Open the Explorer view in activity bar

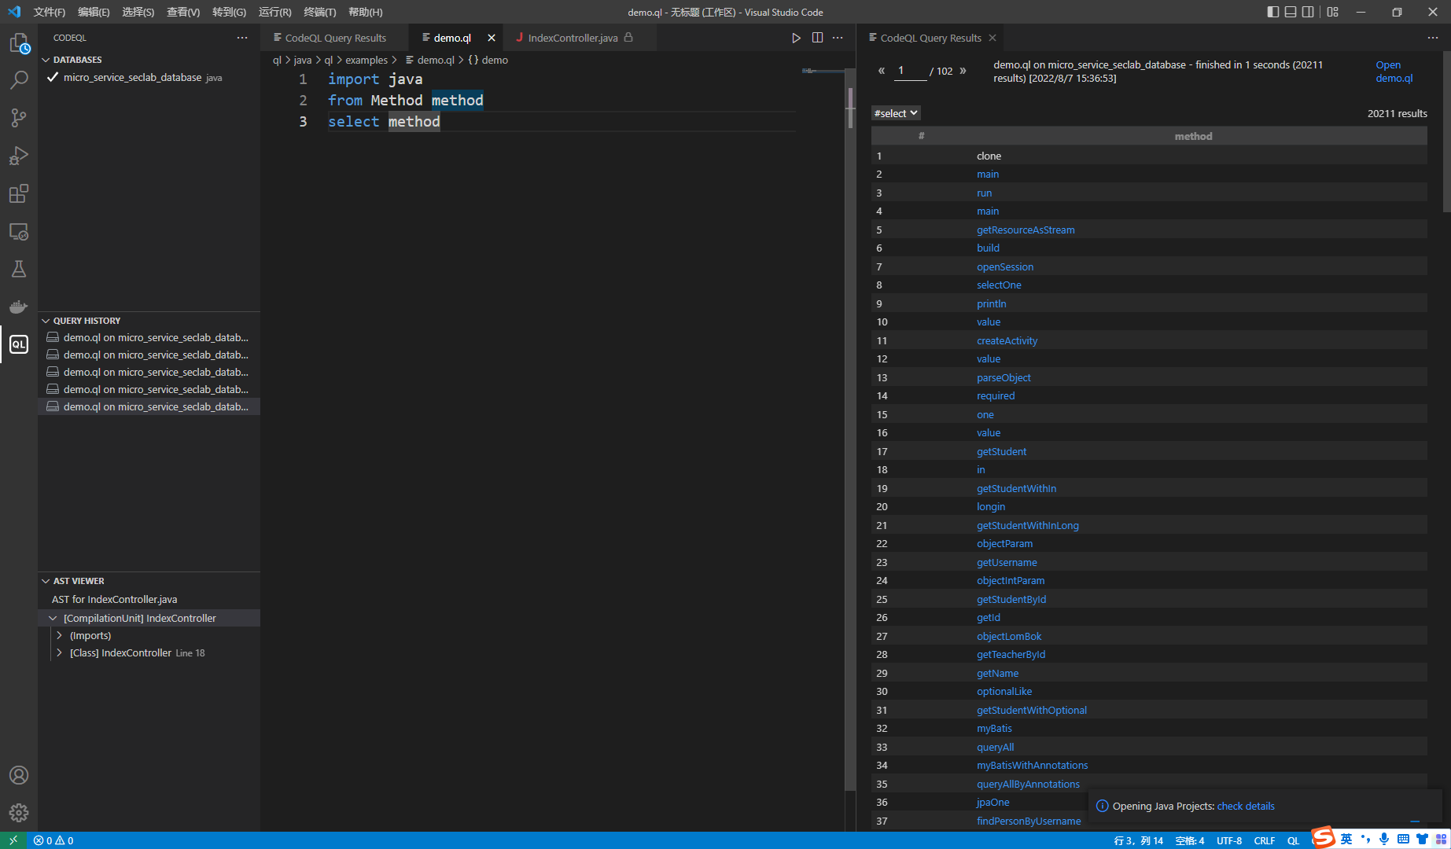(x=19, y=43)
